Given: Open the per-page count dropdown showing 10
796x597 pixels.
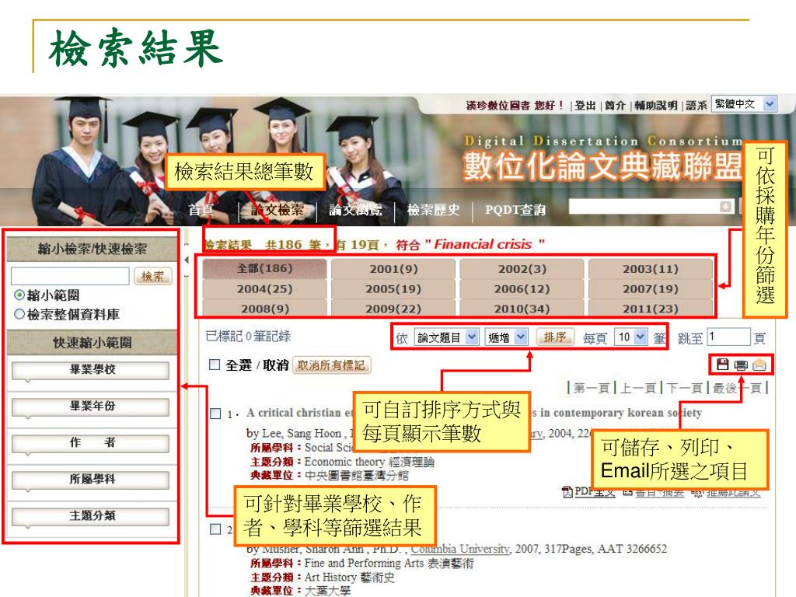Looking at the screenshot, I should (630, 337).
